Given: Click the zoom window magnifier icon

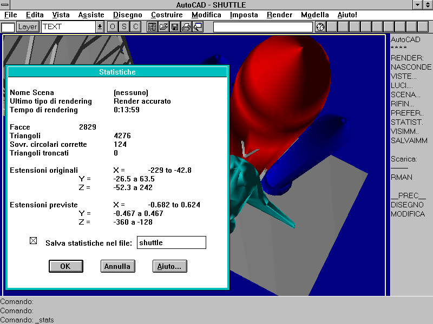Looking at the screenshot, I should 198,26.
